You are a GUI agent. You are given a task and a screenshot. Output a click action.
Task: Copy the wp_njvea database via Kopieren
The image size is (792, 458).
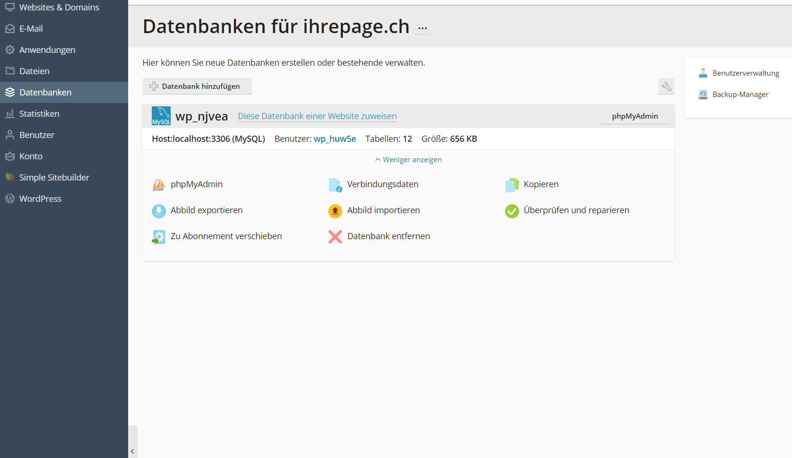coord(540,184)
